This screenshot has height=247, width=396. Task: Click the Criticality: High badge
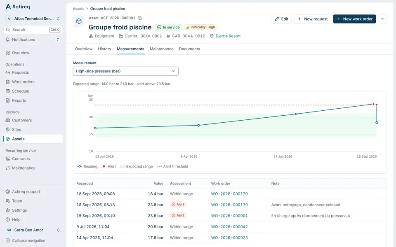tap(200, 27)
